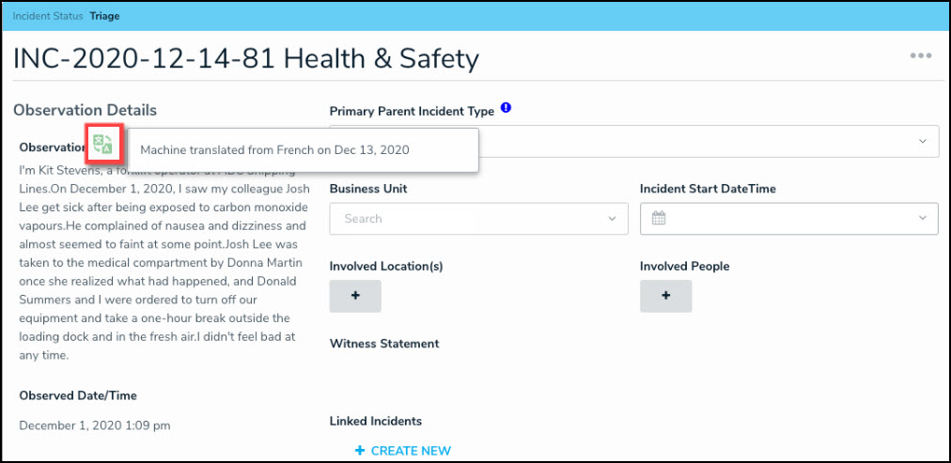Click the Primary Parent Incident Type info icon
951x463 pixels.
pyautogui.click(x=506, y=109)
